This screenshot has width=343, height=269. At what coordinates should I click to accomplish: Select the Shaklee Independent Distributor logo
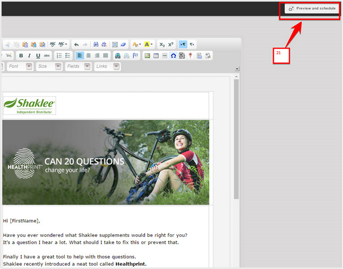(30, 105)
